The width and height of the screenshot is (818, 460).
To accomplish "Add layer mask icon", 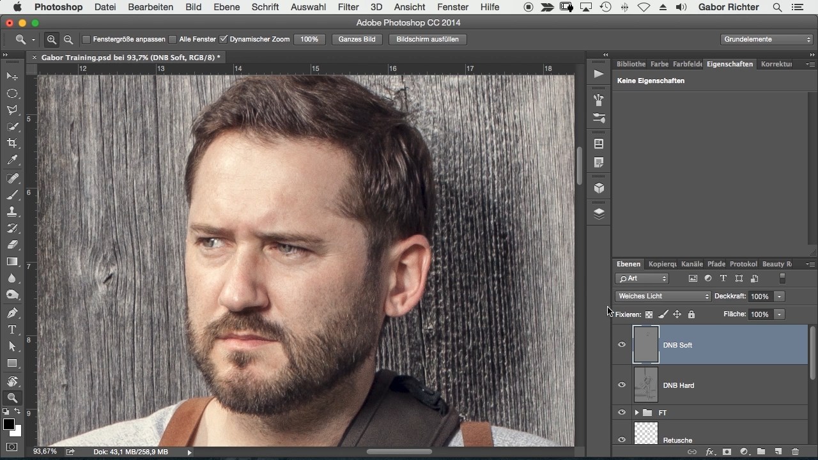I will click(x=727, y=452).
